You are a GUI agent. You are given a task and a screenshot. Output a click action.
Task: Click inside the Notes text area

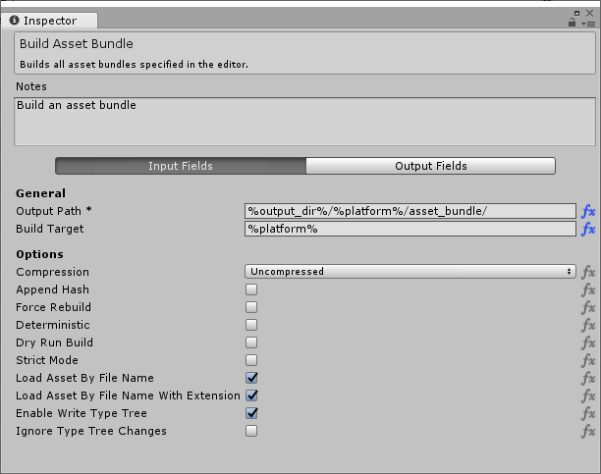(304, 121)
